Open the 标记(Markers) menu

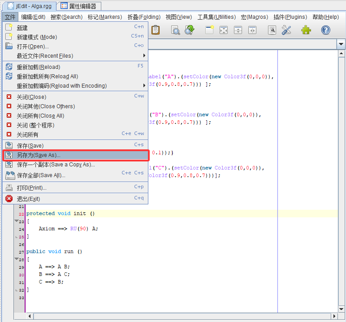(105, 17)
